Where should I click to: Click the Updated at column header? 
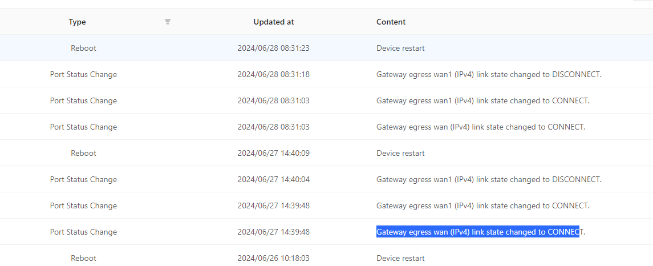click(273, 22)
